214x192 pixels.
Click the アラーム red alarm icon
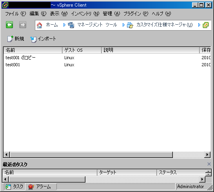[x=31, y=187]
